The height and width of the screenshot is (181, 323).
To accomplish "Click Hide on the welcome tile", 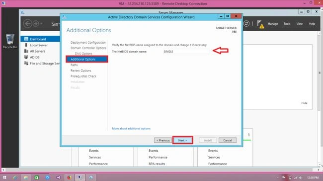I will (304, 103).
